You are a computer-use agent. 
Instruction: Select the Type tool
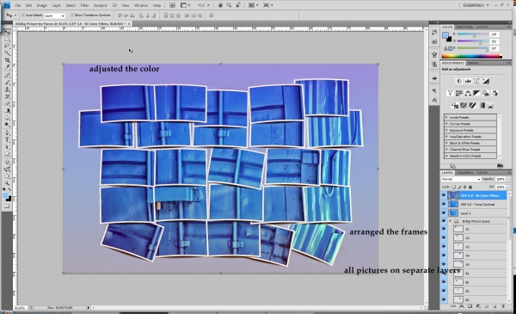tap(7, 140)
